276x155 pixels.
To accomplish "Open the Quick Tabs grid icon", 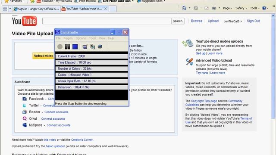I will (5, 9).
